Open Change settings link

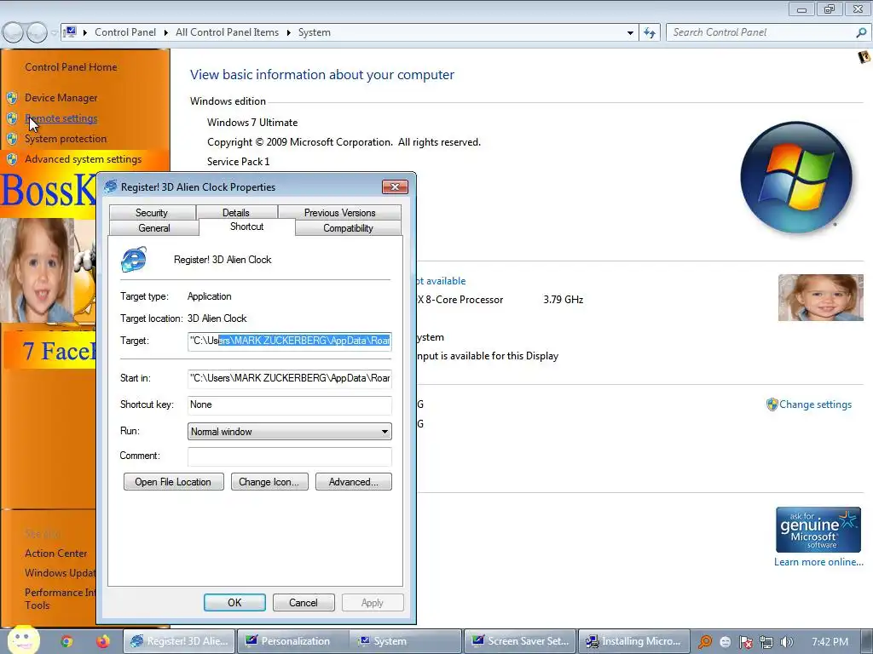click(815, 404)
